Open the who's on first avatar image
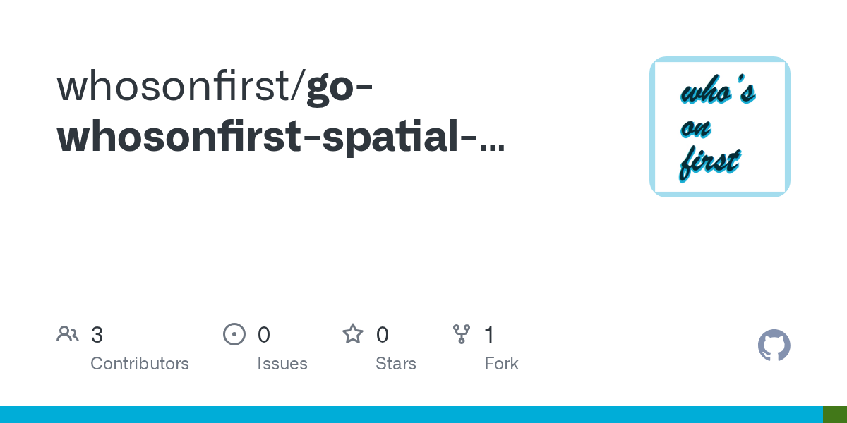 click(720, 127)
